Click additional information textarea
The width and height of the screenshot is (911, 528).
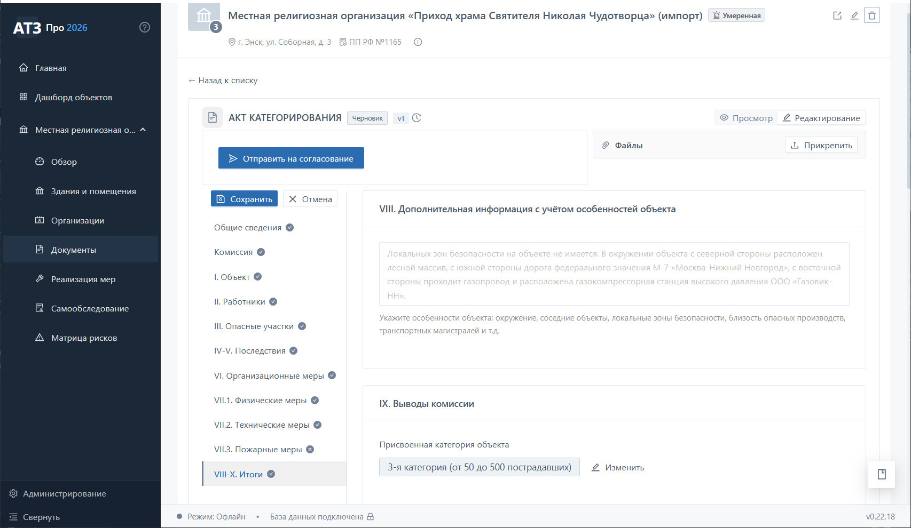click(x=614, y=274)
